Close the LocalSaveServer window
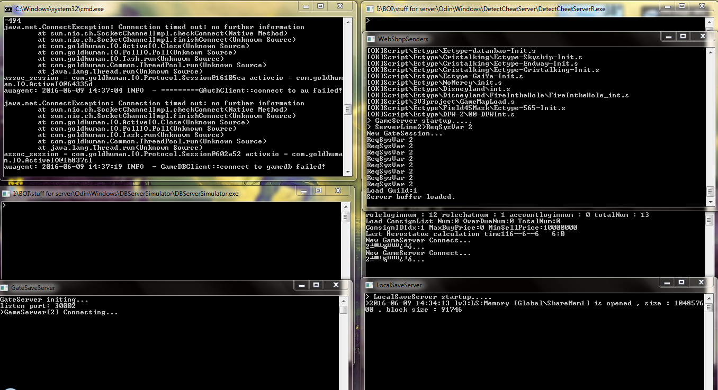This screenshot has width=718, height=390. point(701,283)
